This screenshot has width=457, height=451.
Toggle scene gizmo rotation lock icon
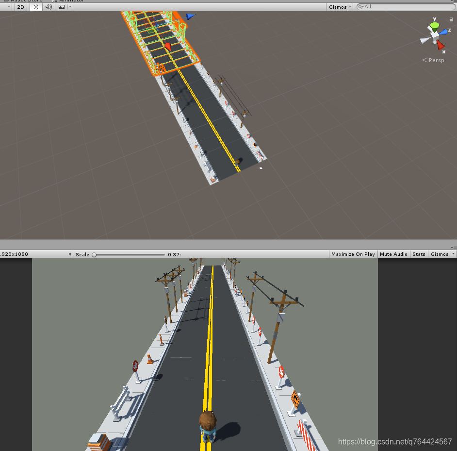coord(451,19)
